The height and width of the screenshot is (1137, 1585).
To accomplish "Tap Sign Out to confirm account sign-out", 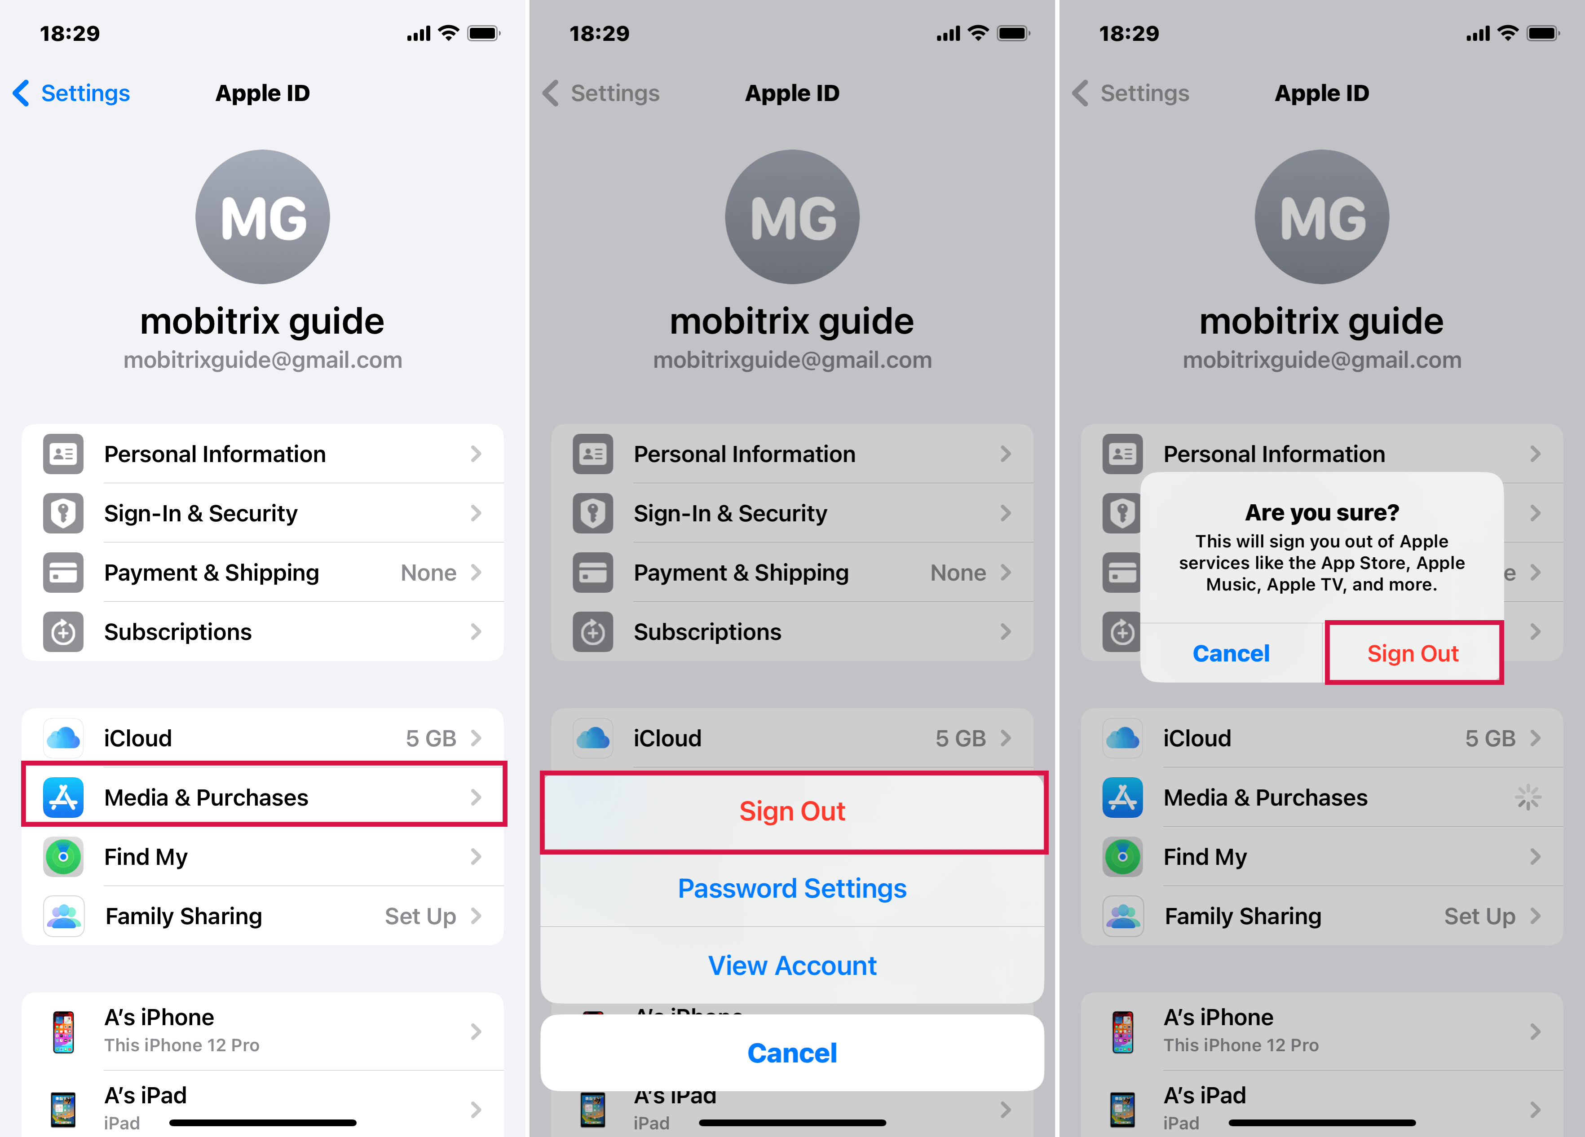I will tap(1413, 652).
